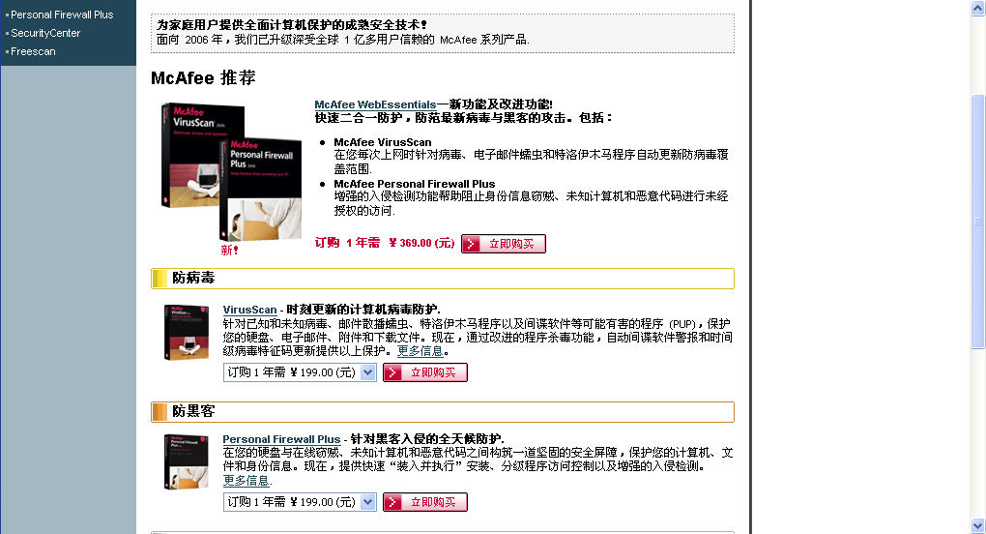Open Personal Firewall Plus sidebar link

[x=62, y=15]
